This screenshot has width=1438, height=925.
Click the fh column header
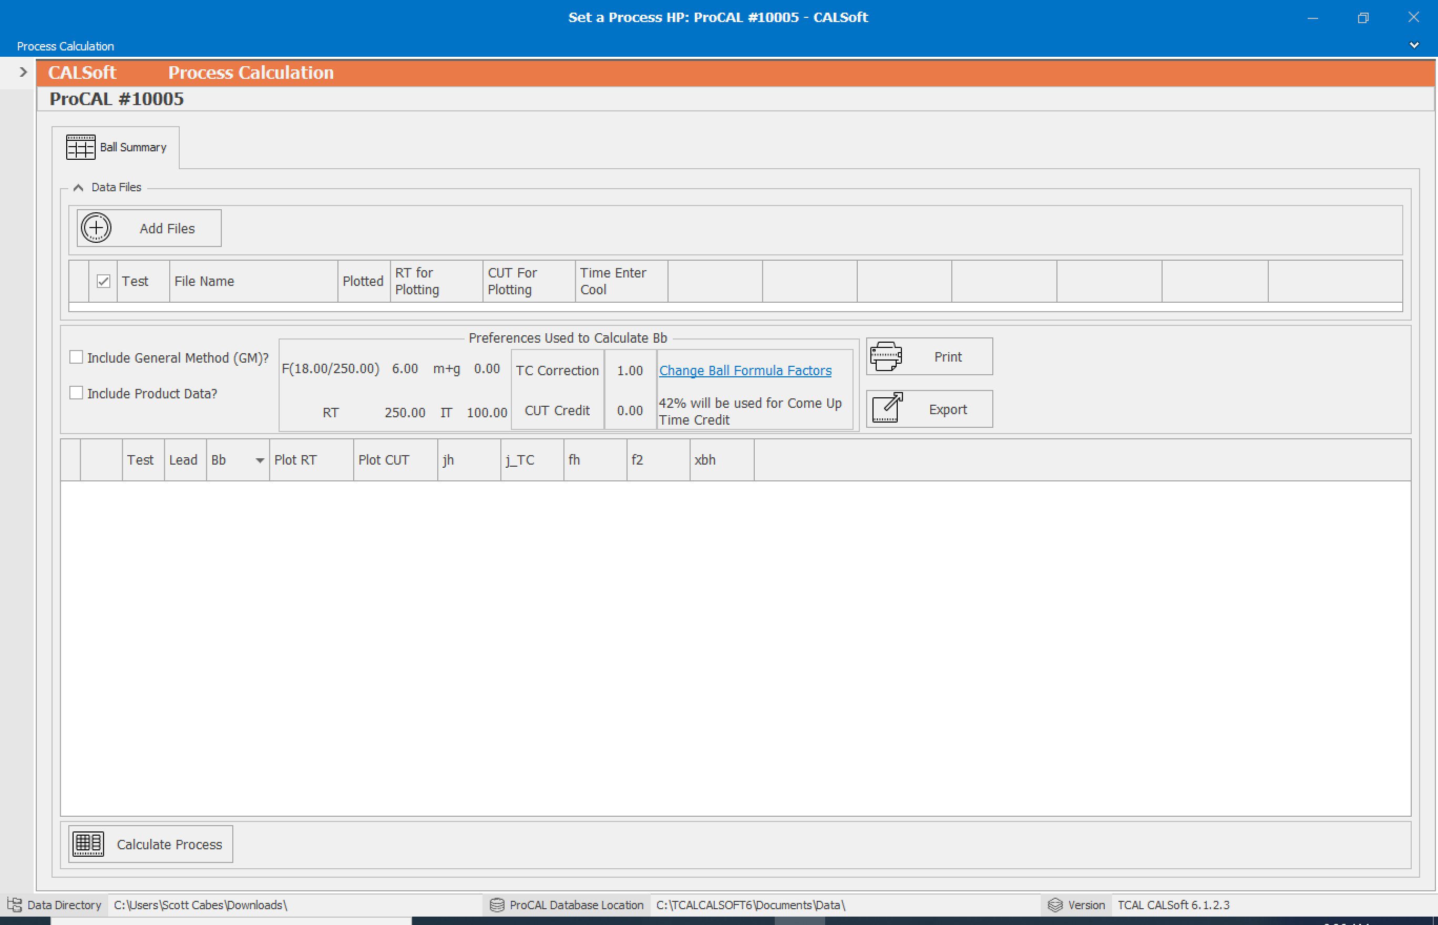[x=595, y=460]
